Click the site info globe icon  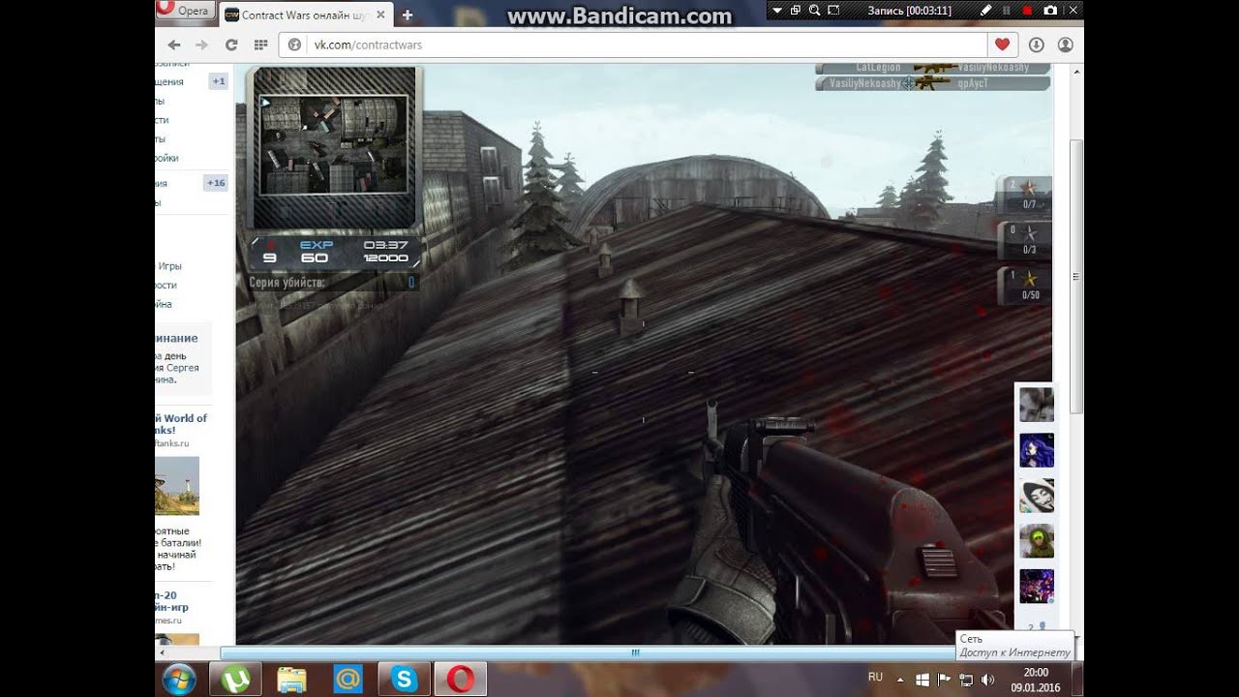295,45
